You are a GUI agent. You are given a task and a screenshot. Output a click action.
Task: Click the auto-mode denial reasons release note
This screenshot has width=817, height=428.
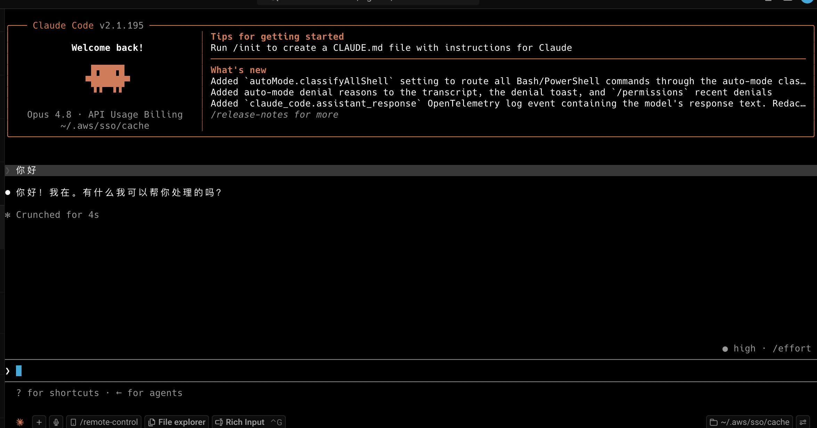491,92
